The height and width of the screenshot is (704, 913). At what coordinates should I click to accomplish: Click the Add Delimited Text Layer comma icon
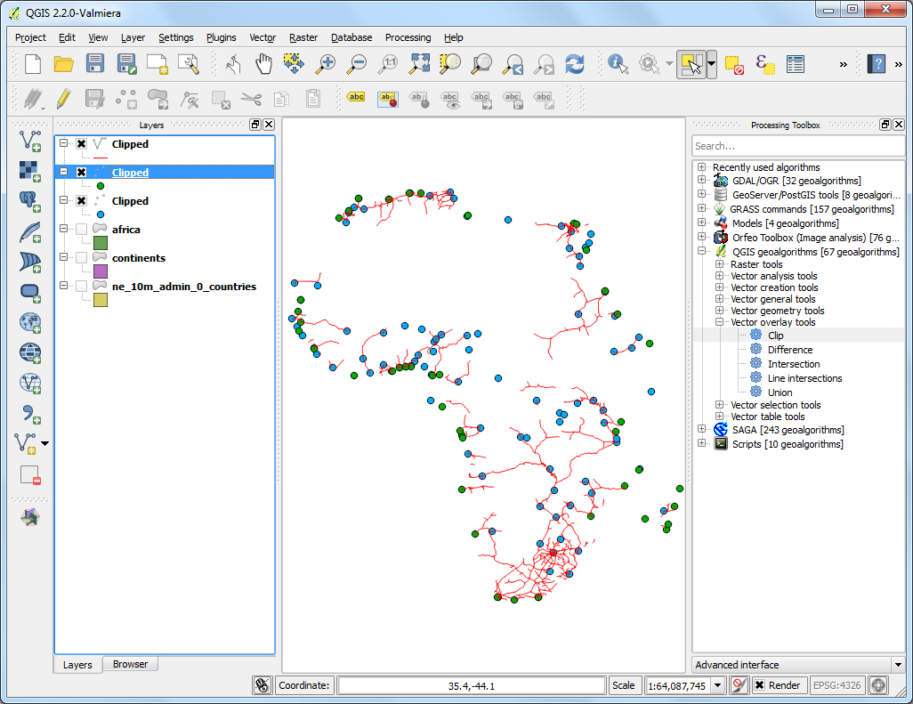(29, 414)
